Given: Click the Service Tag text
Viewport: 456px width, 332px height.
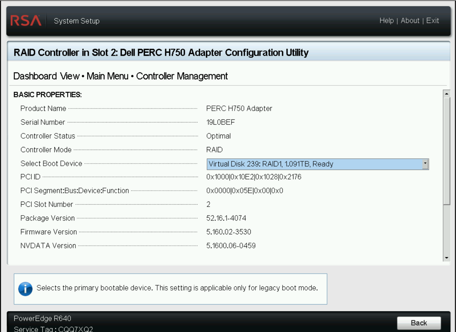Looking at the screenshot, I should pos(54,329).
